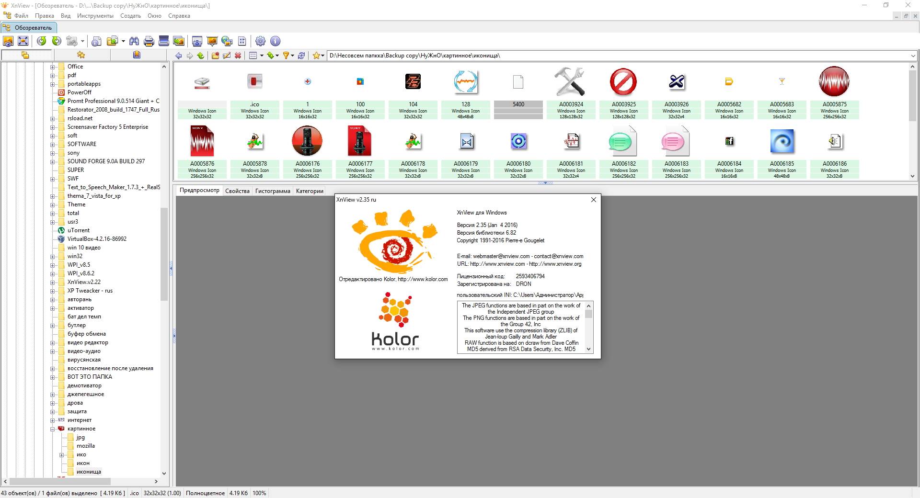Create new folder icon
Viewport: 920px width, 498px height.
pos(216,56)
